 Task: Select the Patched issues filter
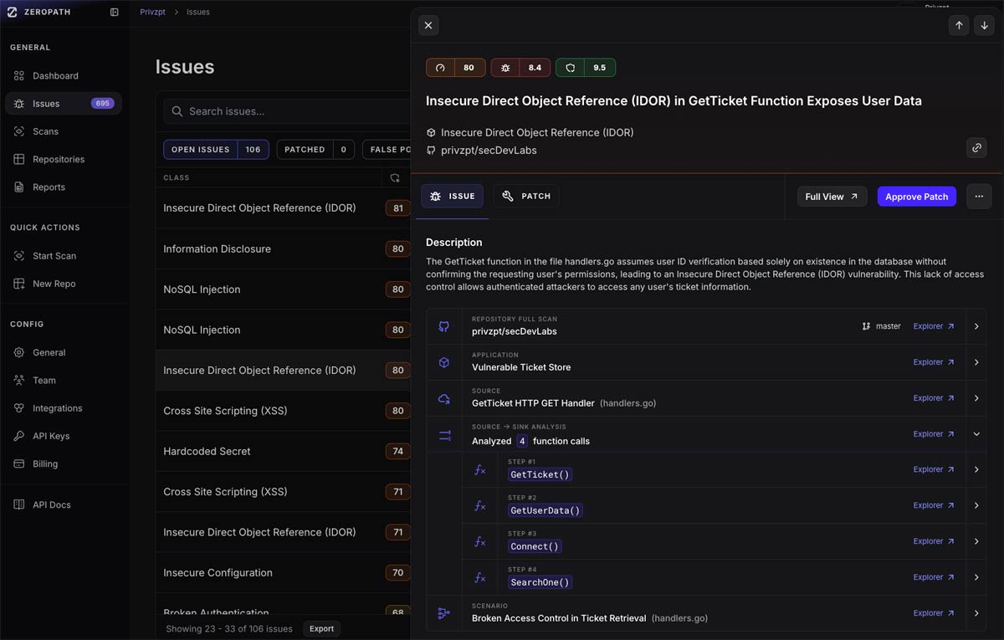315,150
